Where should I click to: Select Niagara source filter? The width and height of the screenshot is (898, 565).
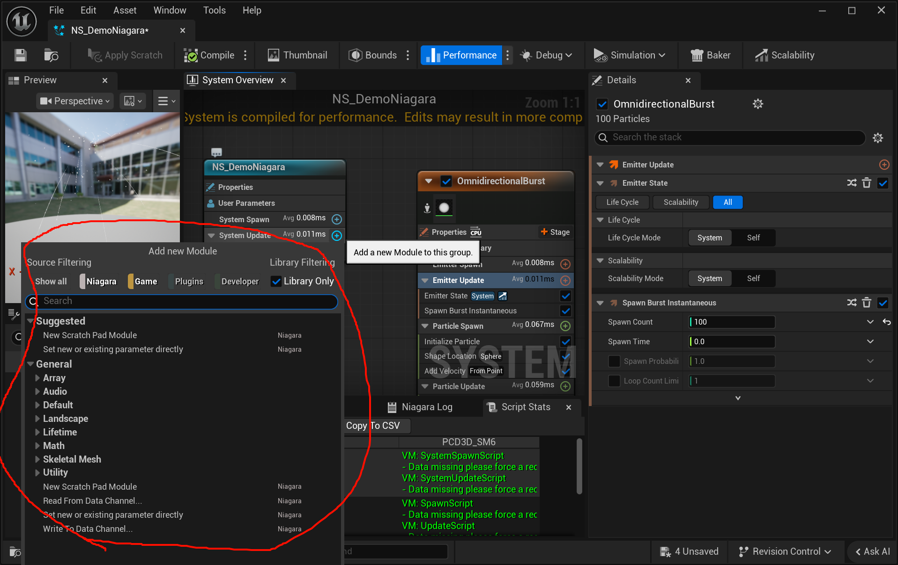click(98, 282)
